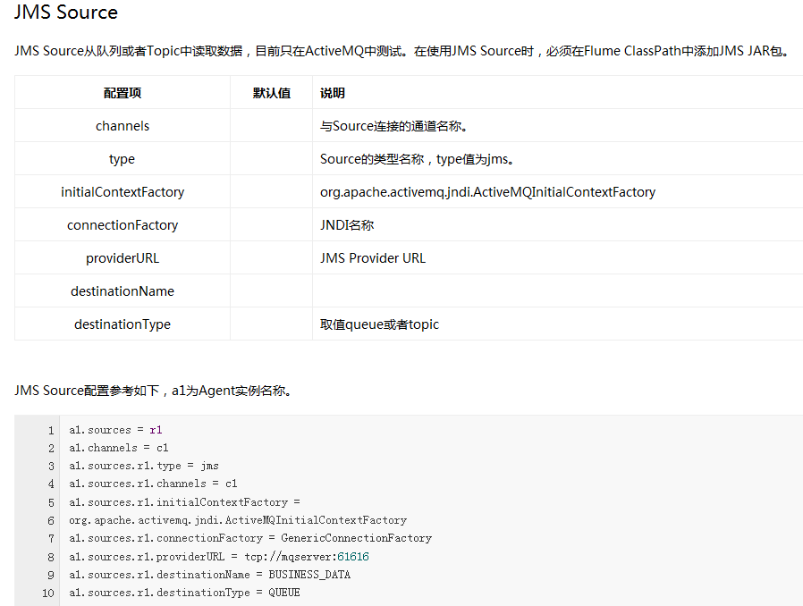Click the destinationName table cell

(x=123, y=291)
